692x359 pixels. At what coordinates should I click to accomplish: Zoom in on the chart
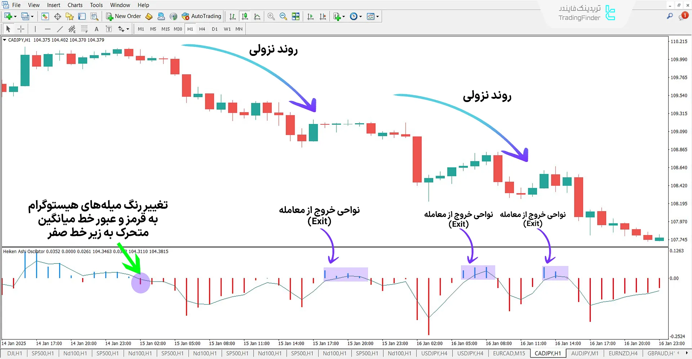point(271,16)
